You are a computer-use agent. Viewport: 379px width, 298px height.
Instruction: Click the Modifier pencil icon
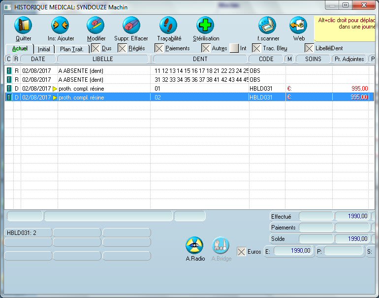[x=96, y=26]
